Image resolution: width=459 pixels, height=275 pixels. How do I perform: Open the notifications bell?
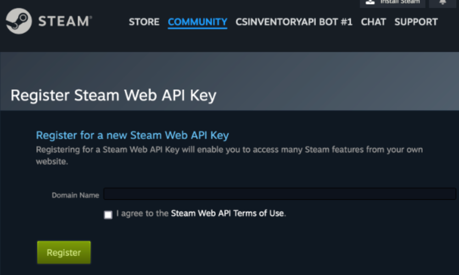(x=442, y=2)
